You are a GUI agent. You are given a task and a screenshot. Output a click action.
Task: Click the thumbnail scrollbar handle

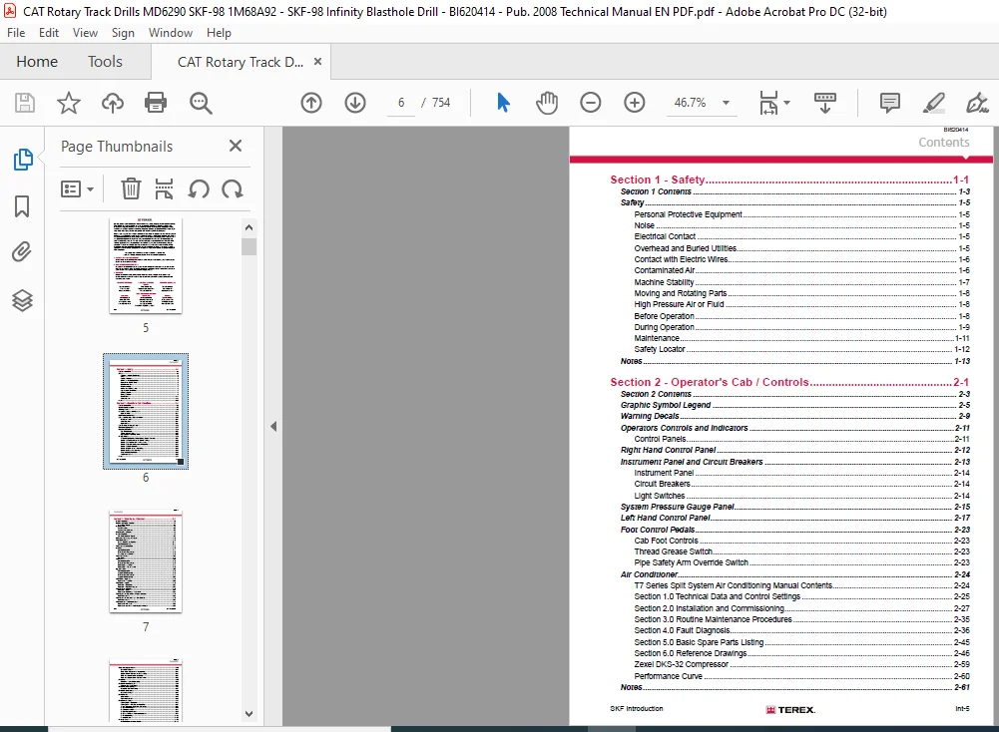(x=250, y=247)
